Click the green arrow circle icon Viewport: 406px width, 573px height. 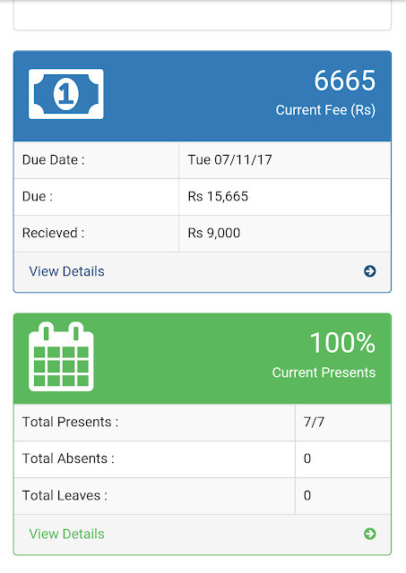(370, 534)
